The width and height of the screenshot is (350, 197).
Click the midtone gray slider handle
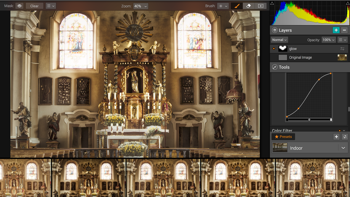[309, 120]
